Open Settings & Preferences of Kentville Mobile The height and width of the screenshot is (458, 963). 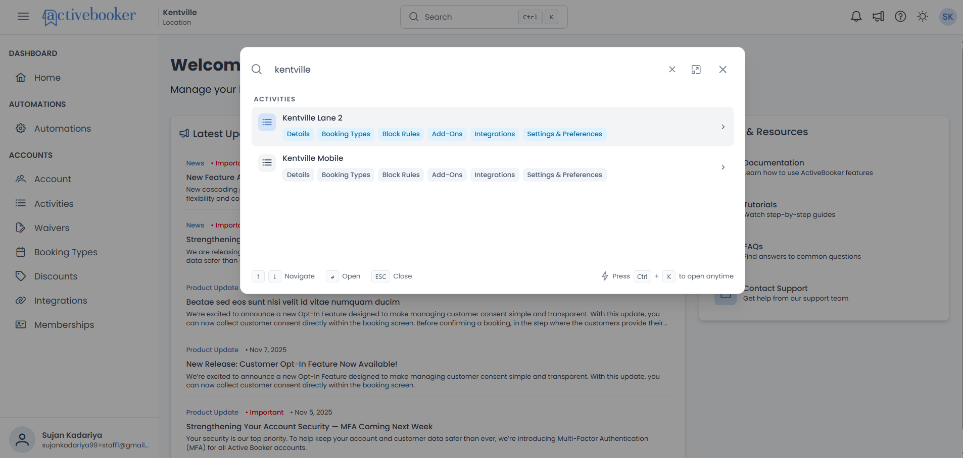click(x=564, y=175)
